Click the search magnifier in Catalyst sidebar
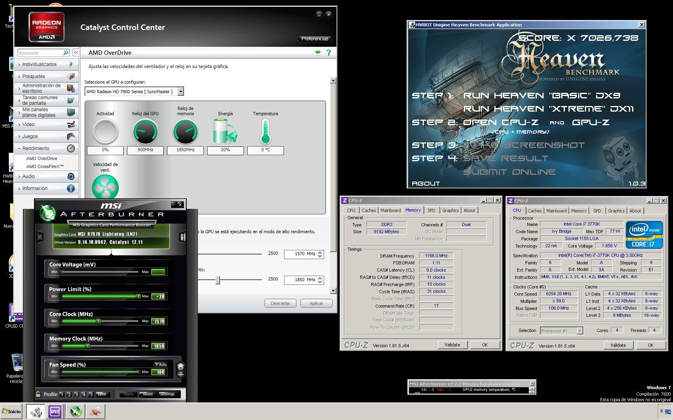 pos(66,53)
